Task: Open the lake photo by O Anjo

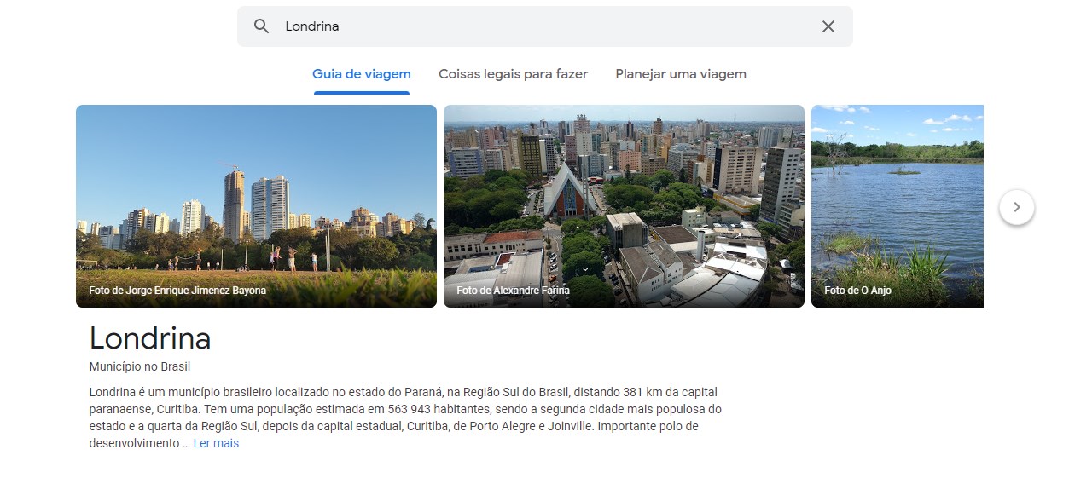Action: click(x=898, y=206)
